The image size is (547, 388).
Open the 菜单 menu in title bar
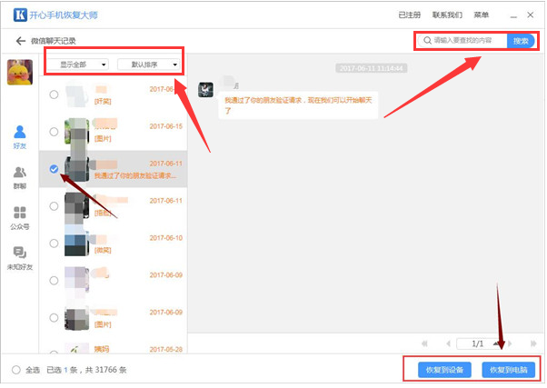pos(481,15)
